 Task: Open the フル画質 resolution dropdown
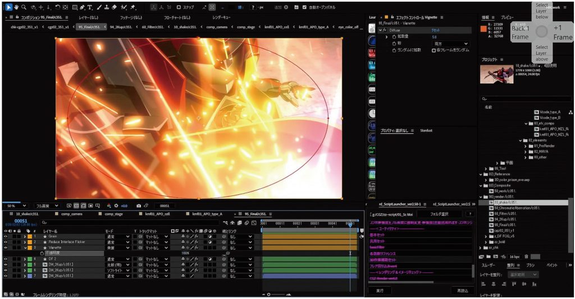47,206
